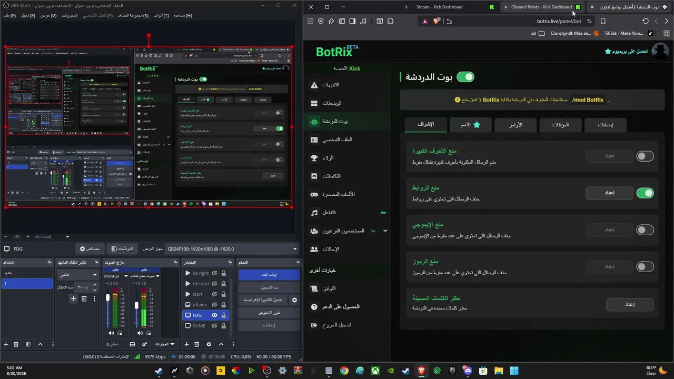Disable the link blocking toggle

645,193
